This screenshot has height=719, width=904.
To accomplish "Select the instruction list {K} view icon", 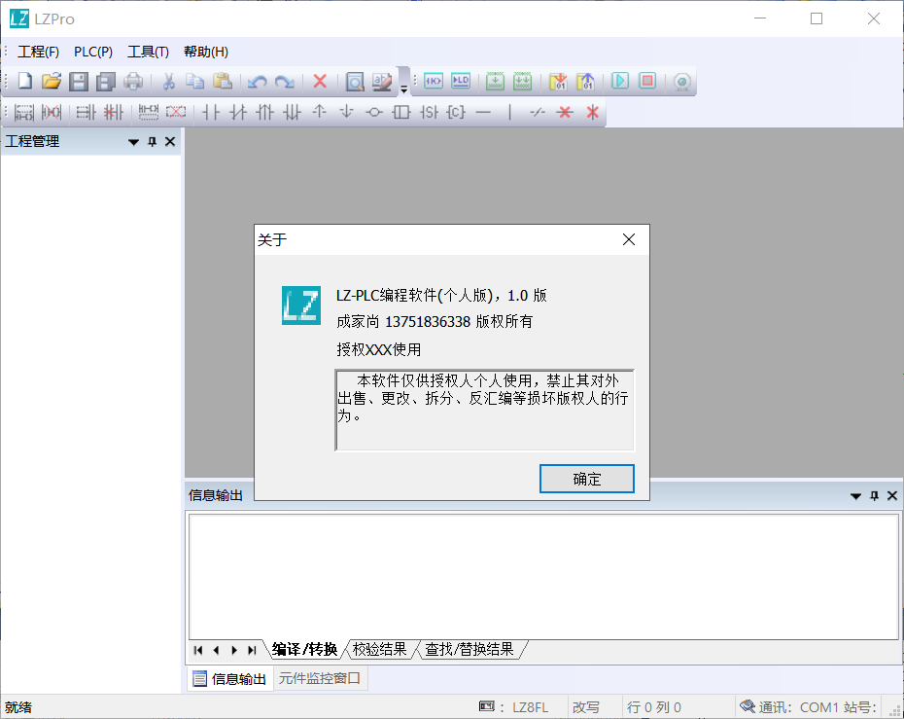I will 433,81.
